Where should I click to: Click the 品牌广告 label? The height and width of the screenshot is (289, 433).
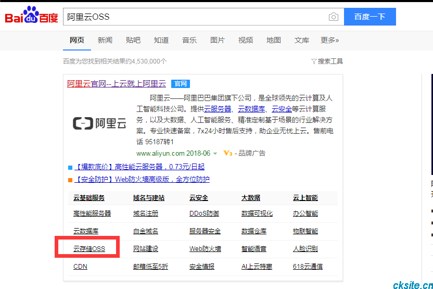tap(252, 153)
